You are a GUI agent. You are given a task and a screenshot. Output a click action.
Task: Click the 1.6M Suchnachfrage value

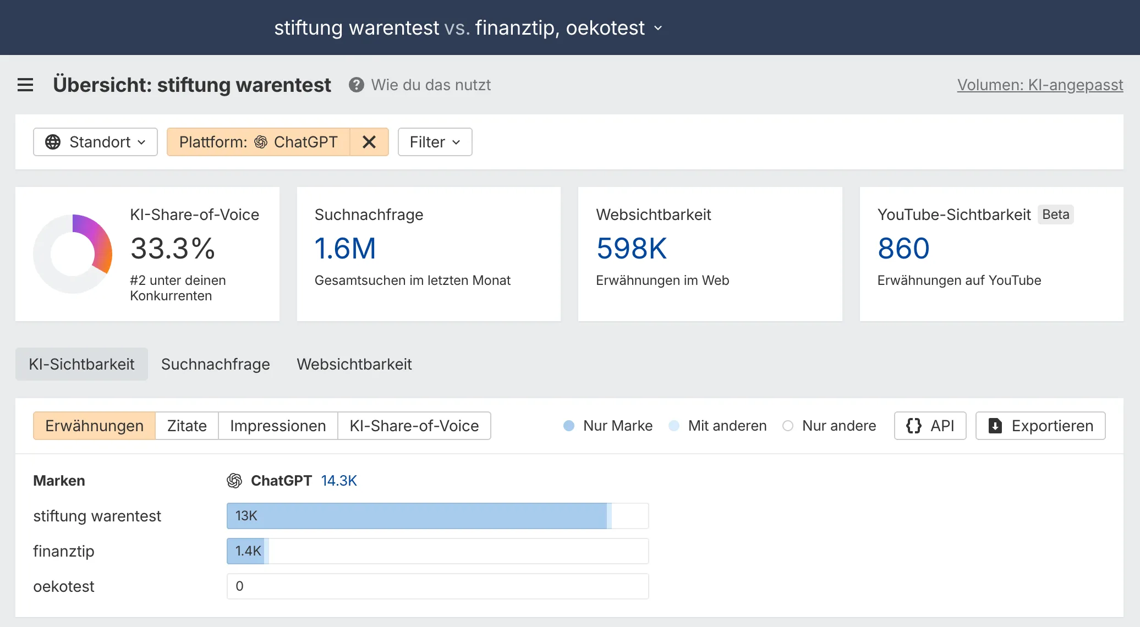(x=346, y=248)
